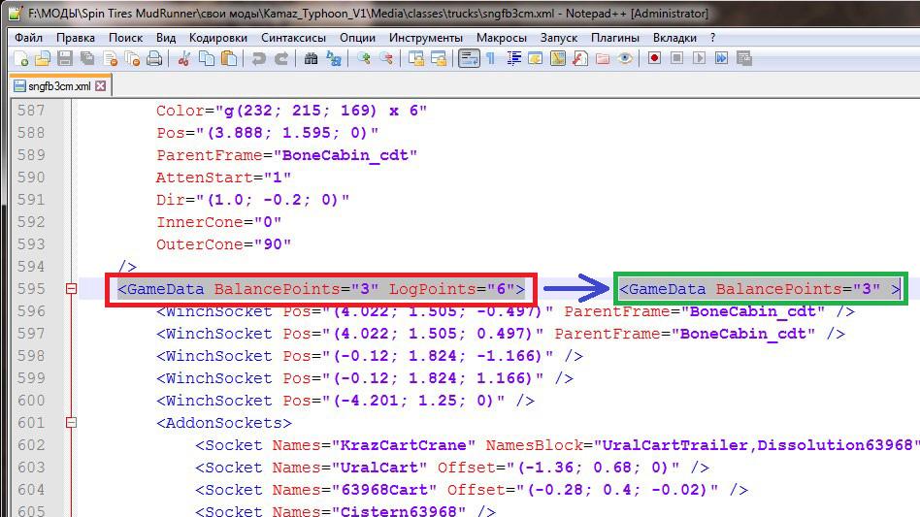Open the Кодировки menu
Image resolution: width=920 pixels, height=517 pixels.
click(218, 37)
